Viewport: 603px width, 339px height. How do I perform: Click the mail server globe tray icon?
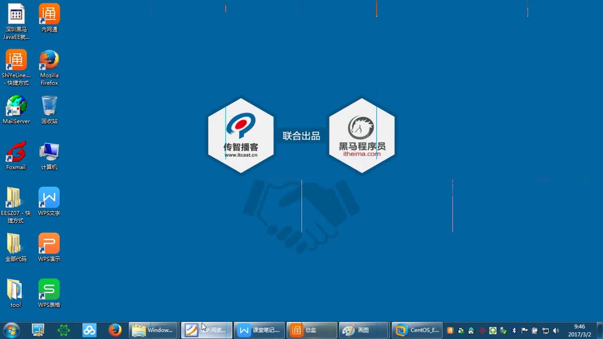coord(472,331)
